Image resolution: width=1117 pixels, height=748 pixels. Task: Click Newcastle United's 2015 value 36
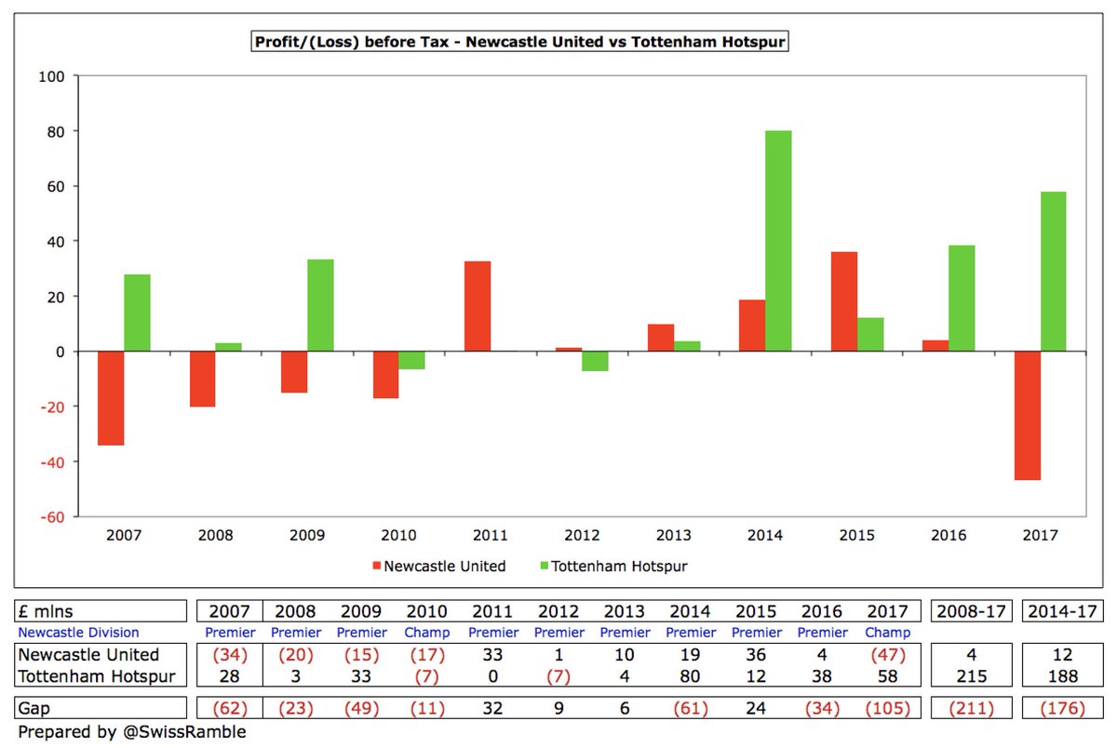click(x=756, y=655)
